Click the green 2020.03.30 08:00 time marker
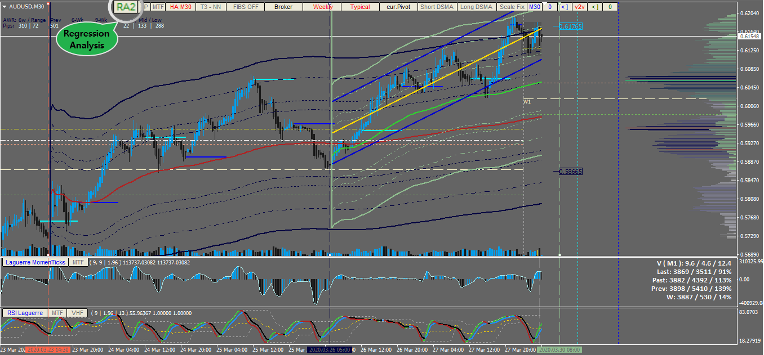 559,349
